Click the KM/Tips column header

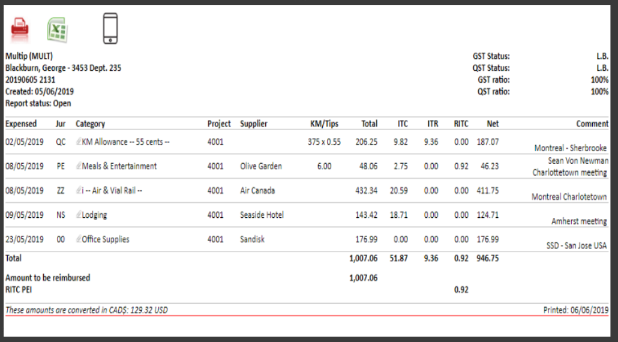point(325,124)
